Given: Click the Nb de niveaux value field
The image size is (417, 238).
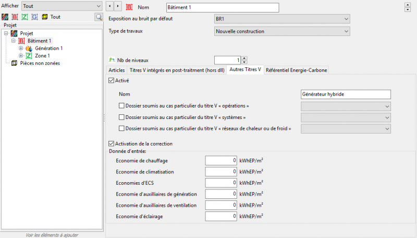Looking at the screenshot, I should click(x=228, y=60).
